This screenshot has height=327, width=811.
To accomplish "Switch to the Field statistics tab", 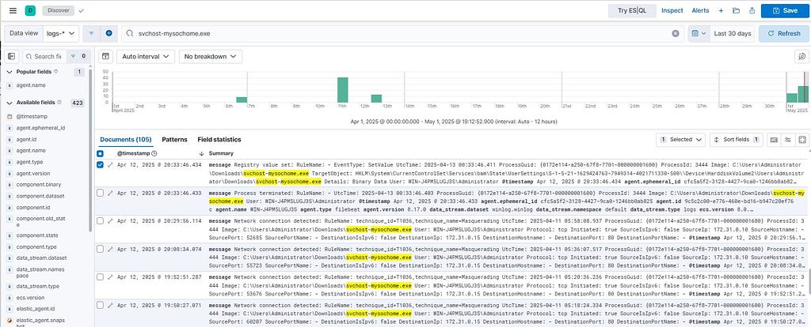I will [x=219, y=139].
